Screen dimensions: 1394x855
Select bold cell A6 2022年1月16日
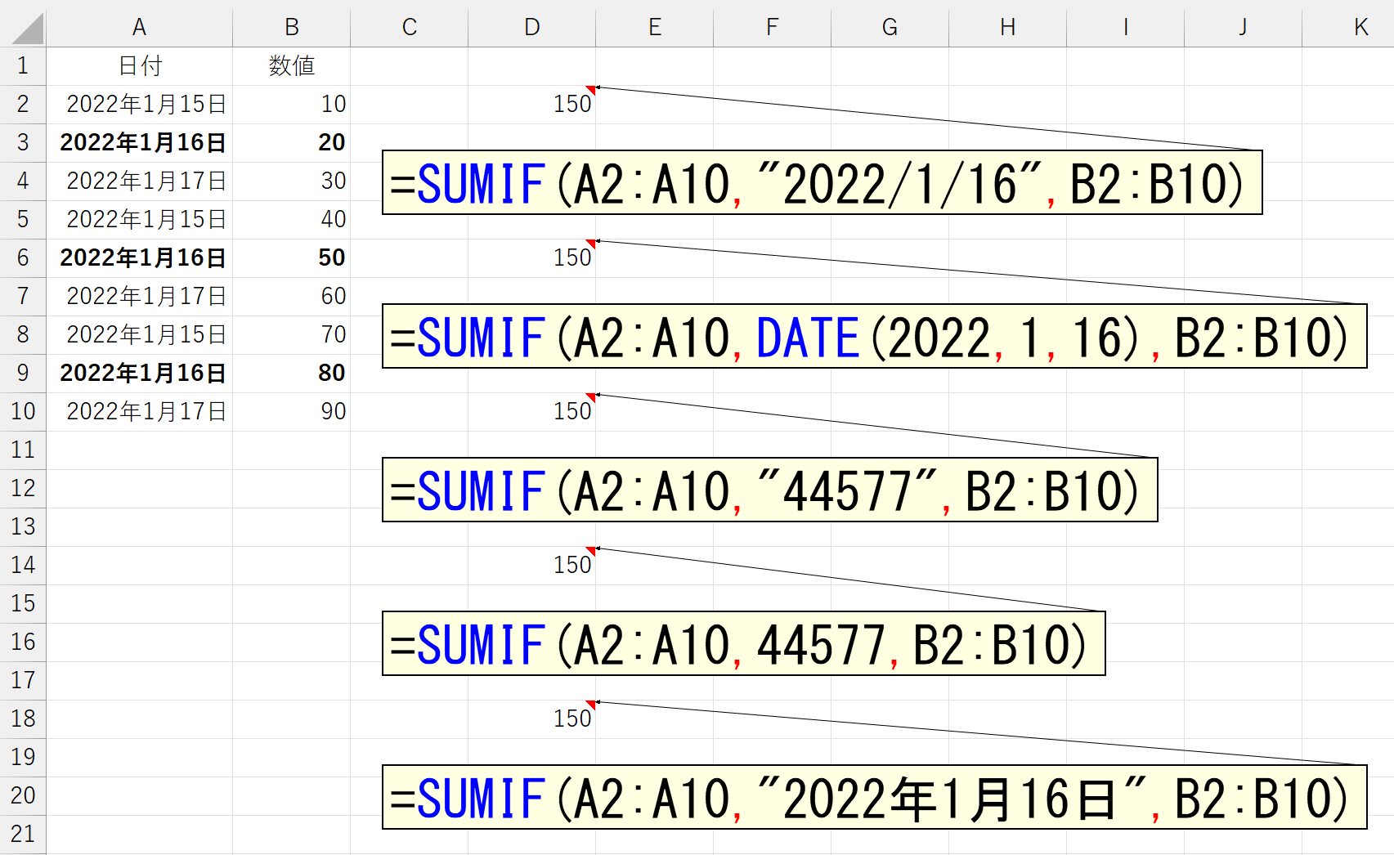[140, 258]
